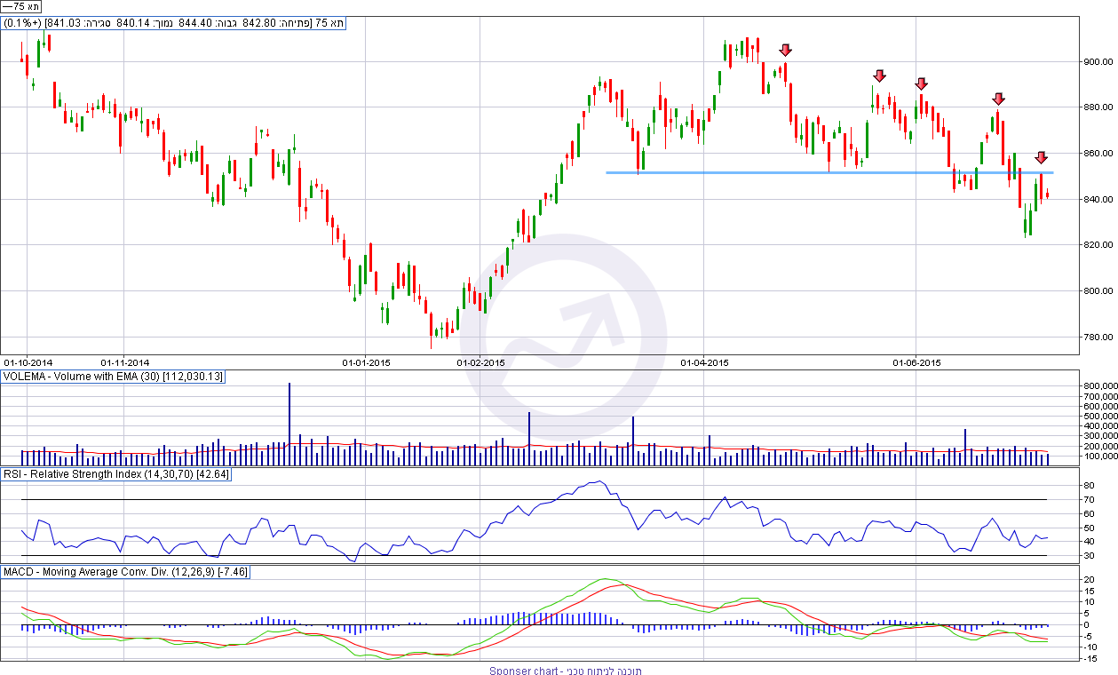Viewport: 1118px width, 675px height.
Task: Select the fourth red arrow from the left
Action: click(998, 99)
